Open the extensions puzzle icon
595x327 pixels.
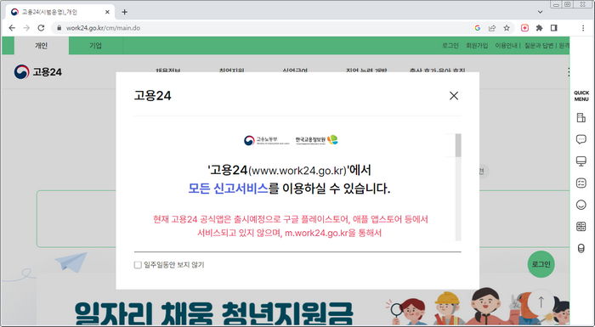point(539,28)
